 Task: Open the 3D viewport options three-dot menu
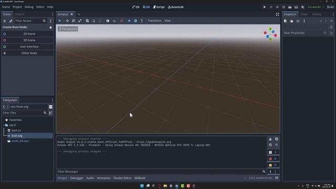142,21
